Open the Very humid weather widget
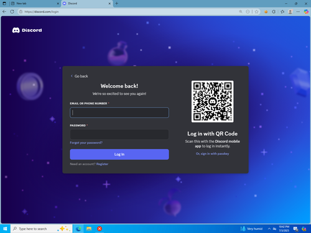The height and width of the screenshot is (233, 311). coord(251,229)
